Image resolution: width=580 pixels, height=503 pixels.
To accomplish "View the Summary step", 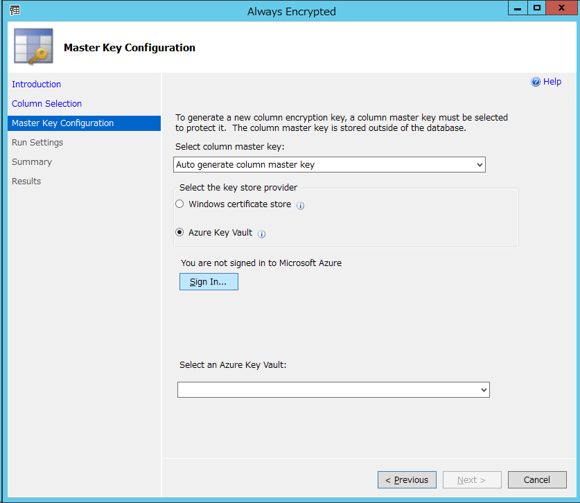I will click(31, 161).
